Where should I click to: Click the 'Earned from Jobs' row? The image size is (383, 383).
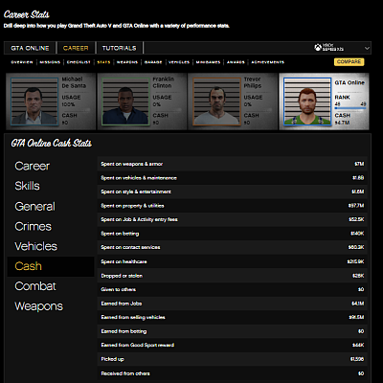[x=233, y=304]
